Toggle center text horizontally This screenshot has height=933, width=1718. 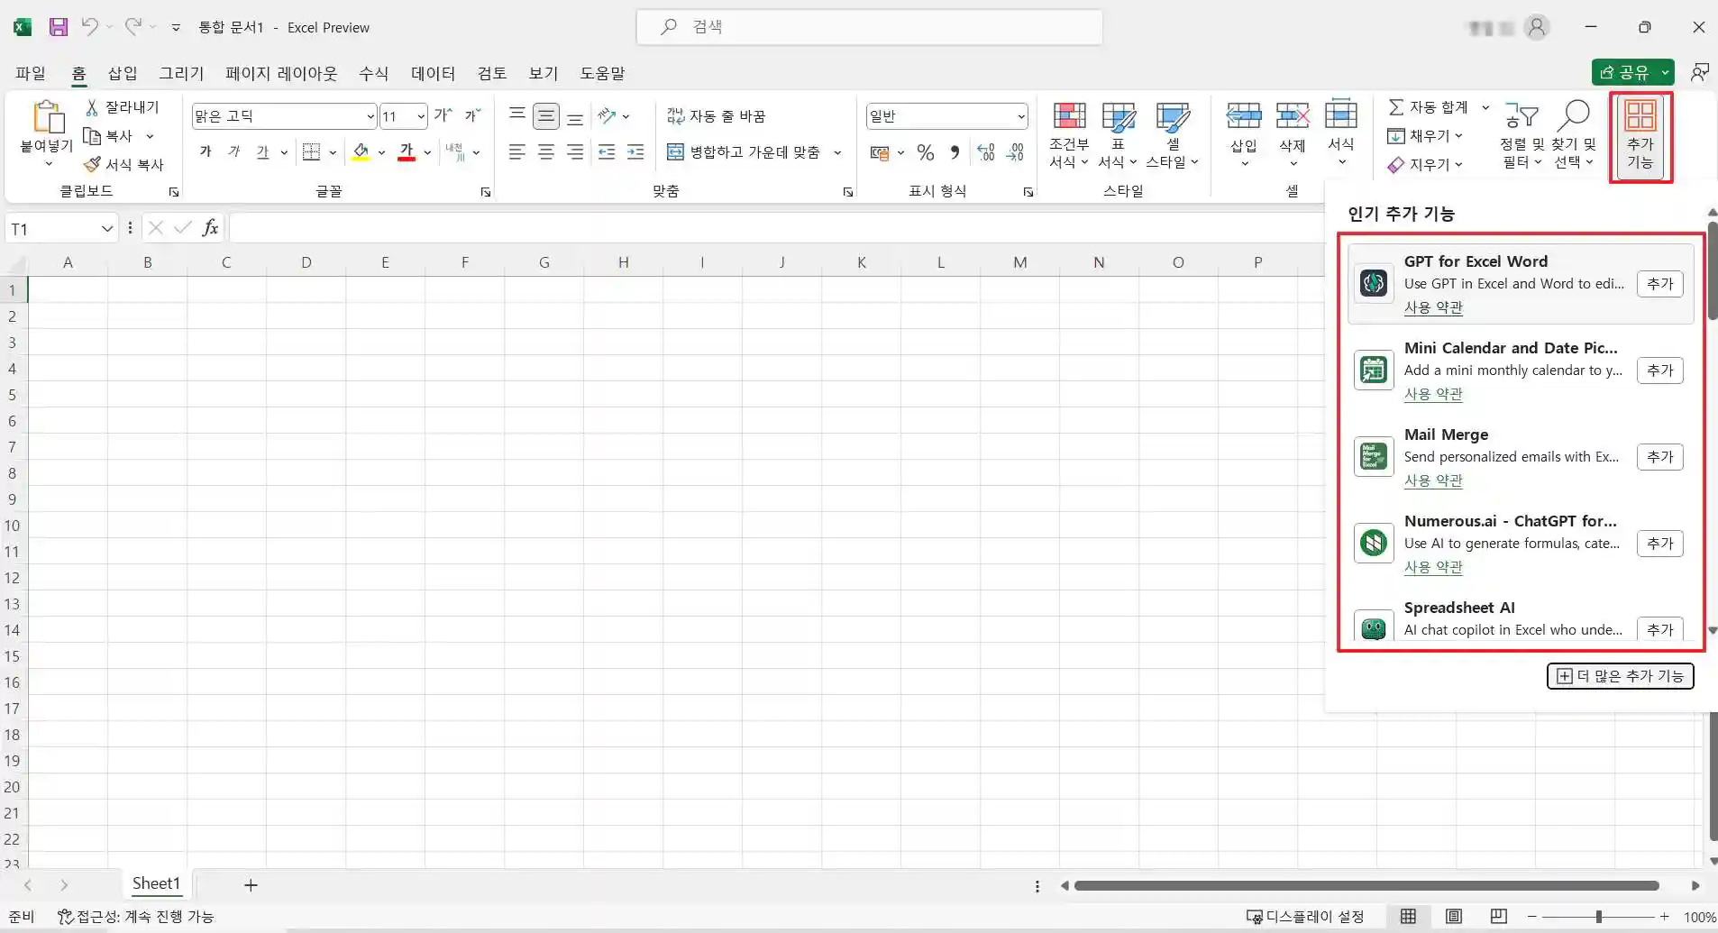click(546, 152)
